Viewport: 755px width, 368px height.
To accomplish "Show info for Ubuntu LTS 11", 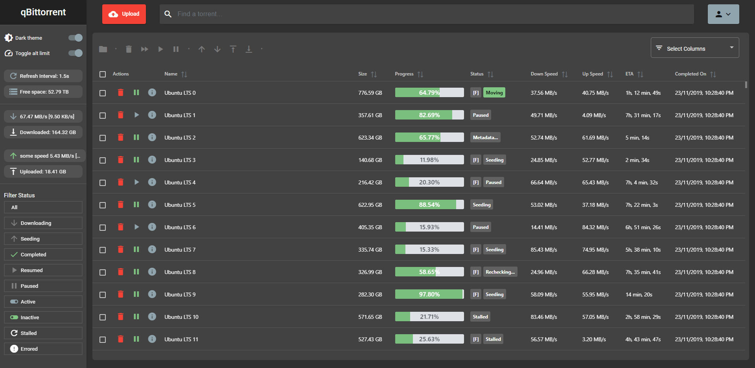I will point(152,339).
